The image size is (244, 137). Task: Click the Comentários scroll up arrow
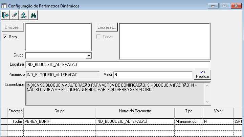click(x=207, y=86)
